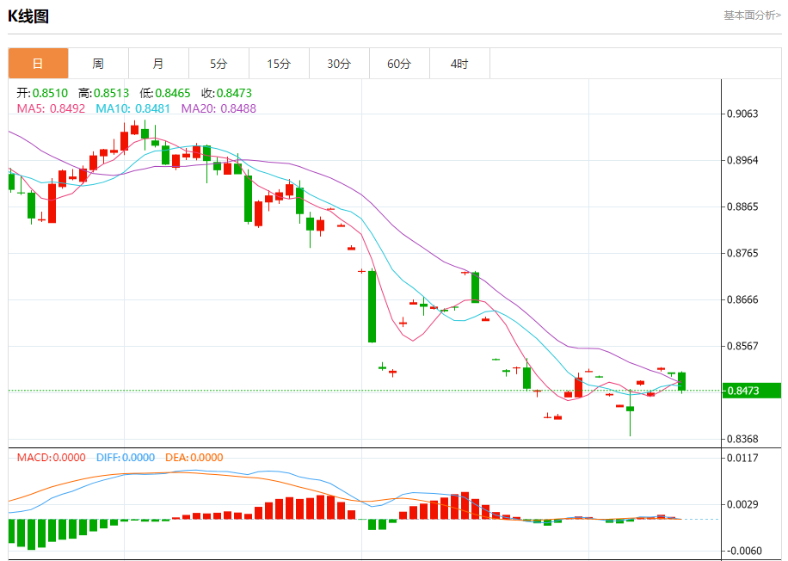Click the 0.8368 price axis label
Viewport: 788px width, 561px height.
point(742,439)
